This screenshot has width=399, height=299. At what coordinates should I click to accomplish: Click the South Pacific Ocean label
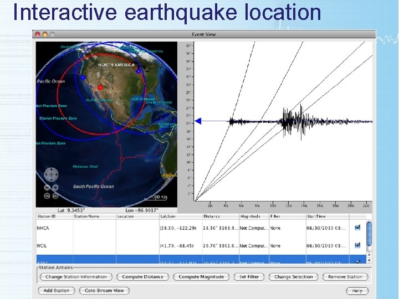[94, 187]
